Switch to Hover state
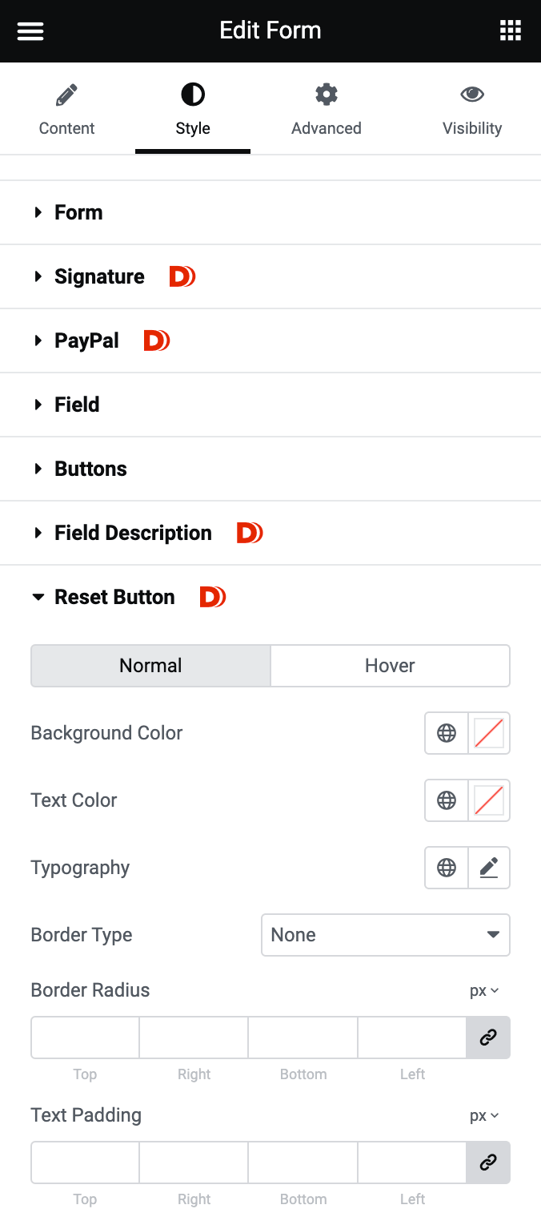This screenshot has height=1229, width=541. pyautogui.click(x=390, y=666)
